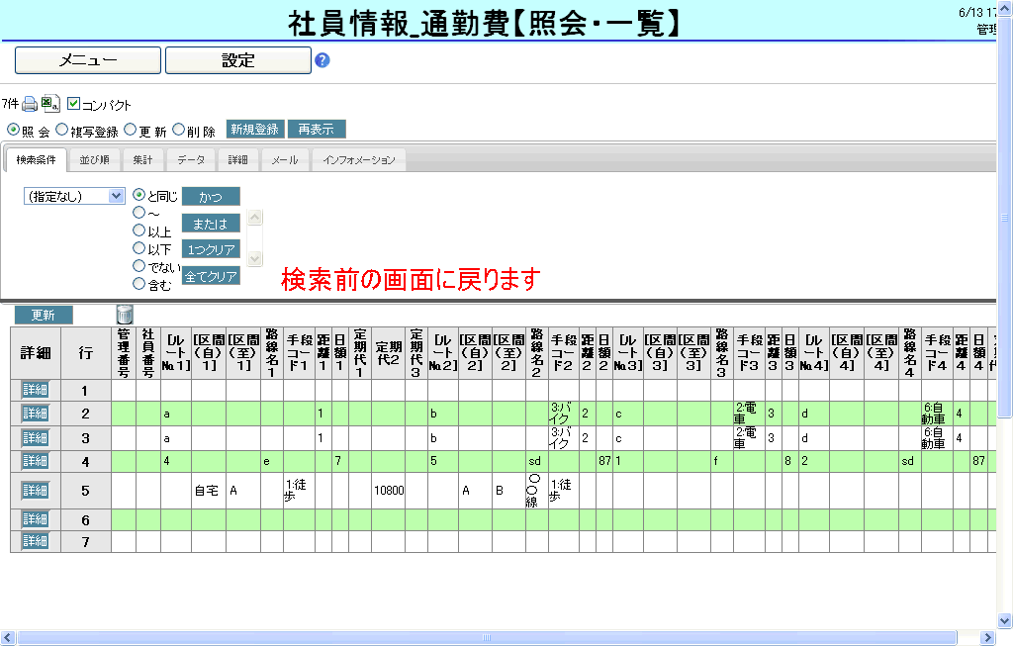Open 詳細 for row 1
1013x646 pixels.
pyautogui.click(x=35, y=391)
